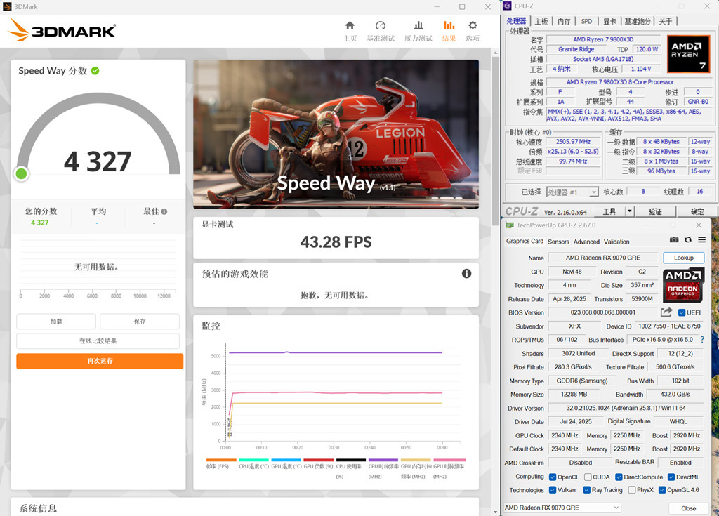Open the options gear icon
The image size is (719, 516).
point(473,25)
